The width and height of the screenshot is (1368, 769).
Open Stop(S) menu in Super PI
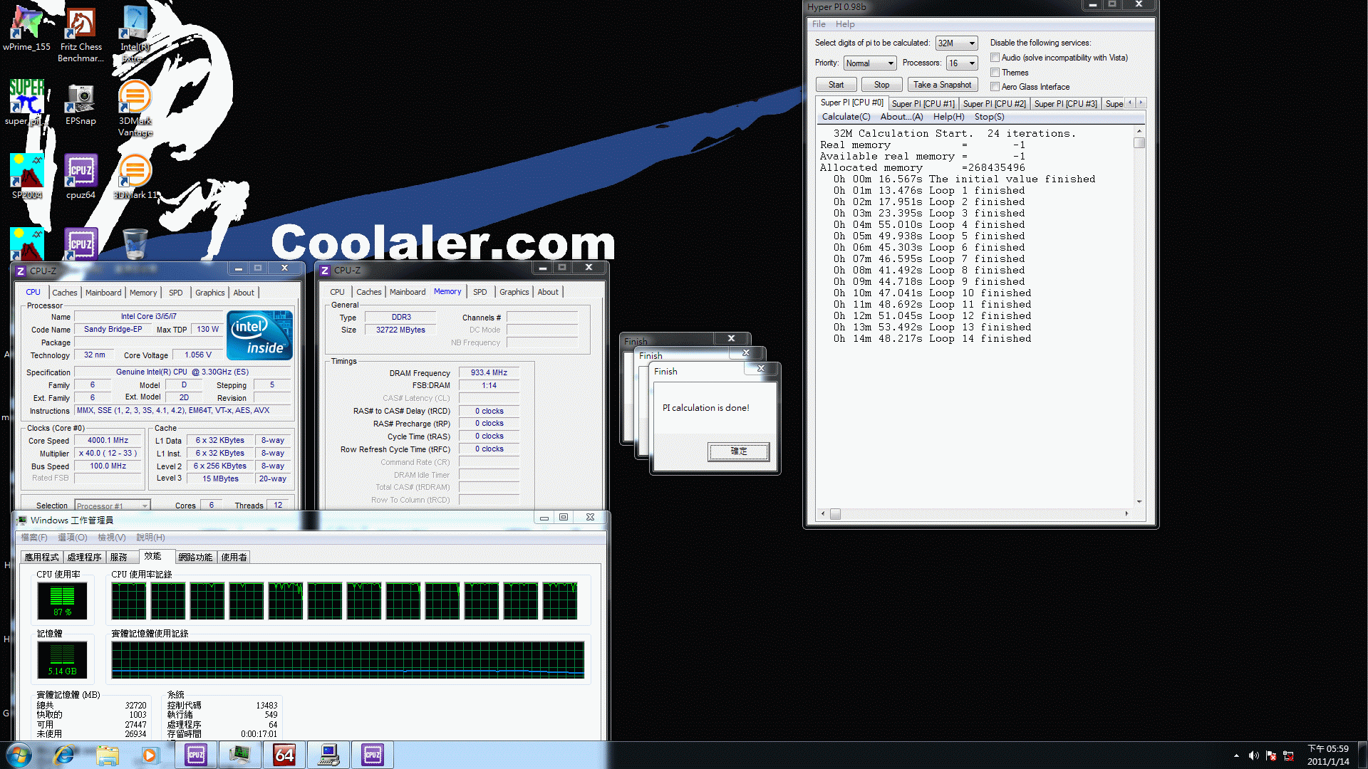pos(989,117)
